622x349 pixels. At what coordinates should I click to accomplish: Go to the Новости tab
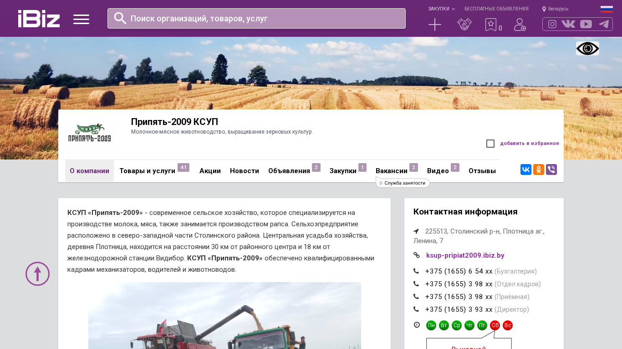[x=245, y=171]
